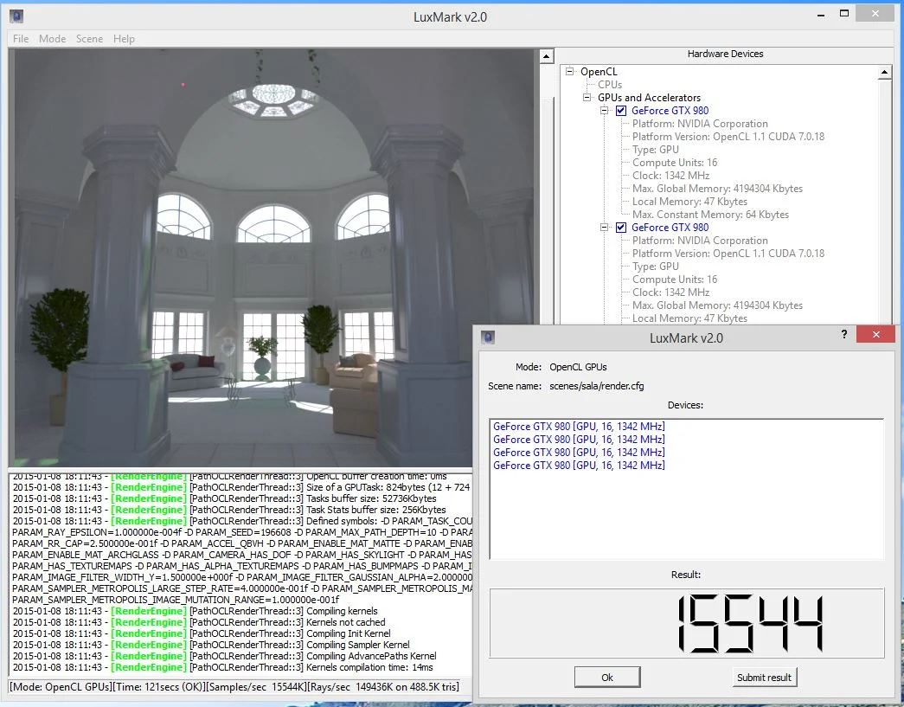Maximize the main LuxMark window

pyautogui.click(x=844, y=13)
